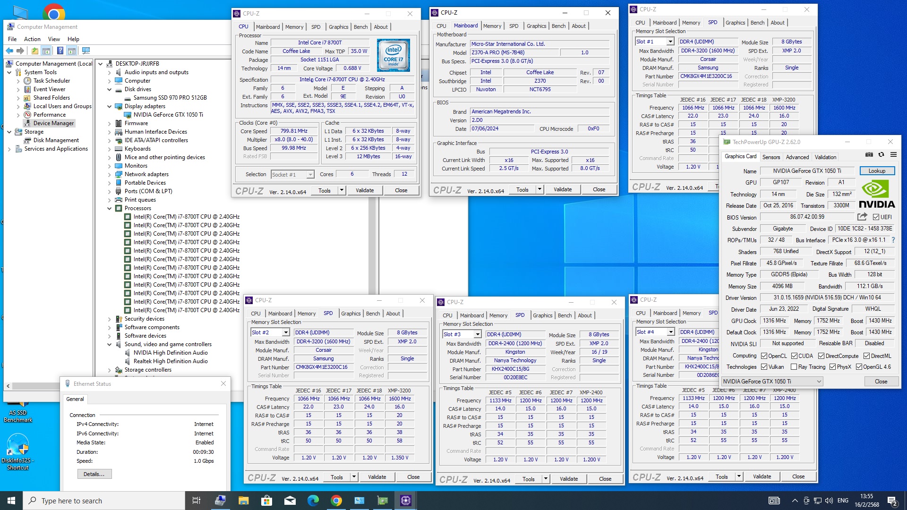Toggle the Vulkan checkbox
This screenshot has width=907, height=510.
pos(764,367)
